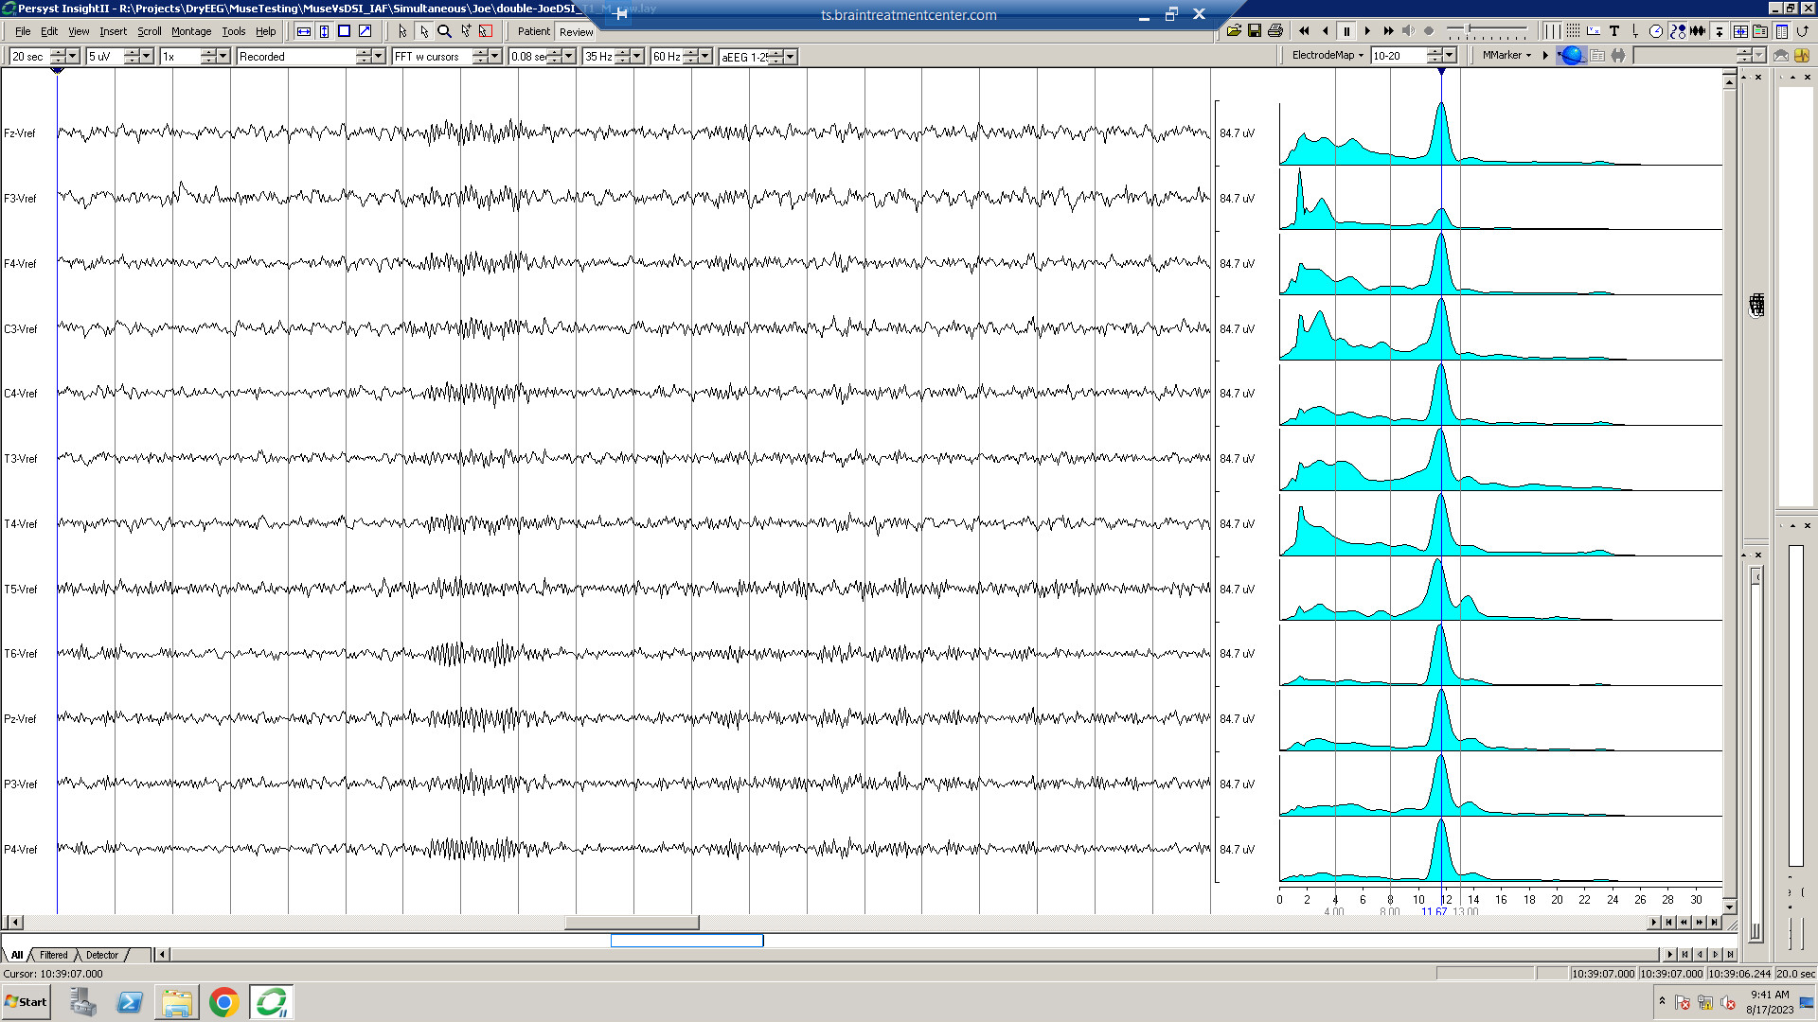This screenshot has width=1818, height=1022.
Task: Click the horizontal scrollbar thumb below EEG
Action: pyautogui.click(x=632, y=923)
